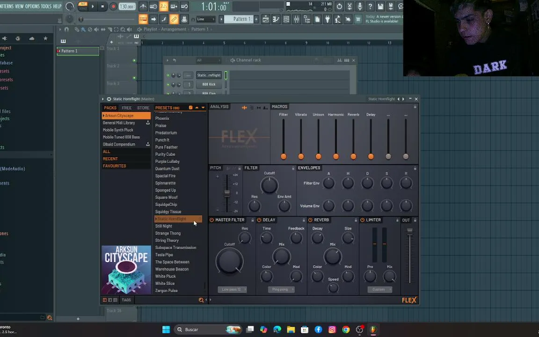Open the Channel rack view icon

tap(286, 19)
